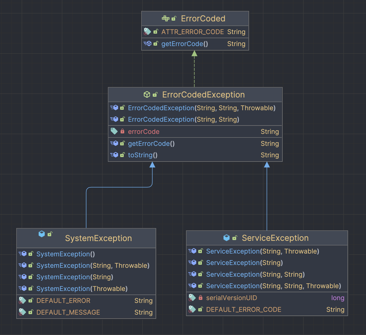Click the field tag icon beside ATTR_ERROR_CODE
Viewport: 366px width, 335px height.
147,32
